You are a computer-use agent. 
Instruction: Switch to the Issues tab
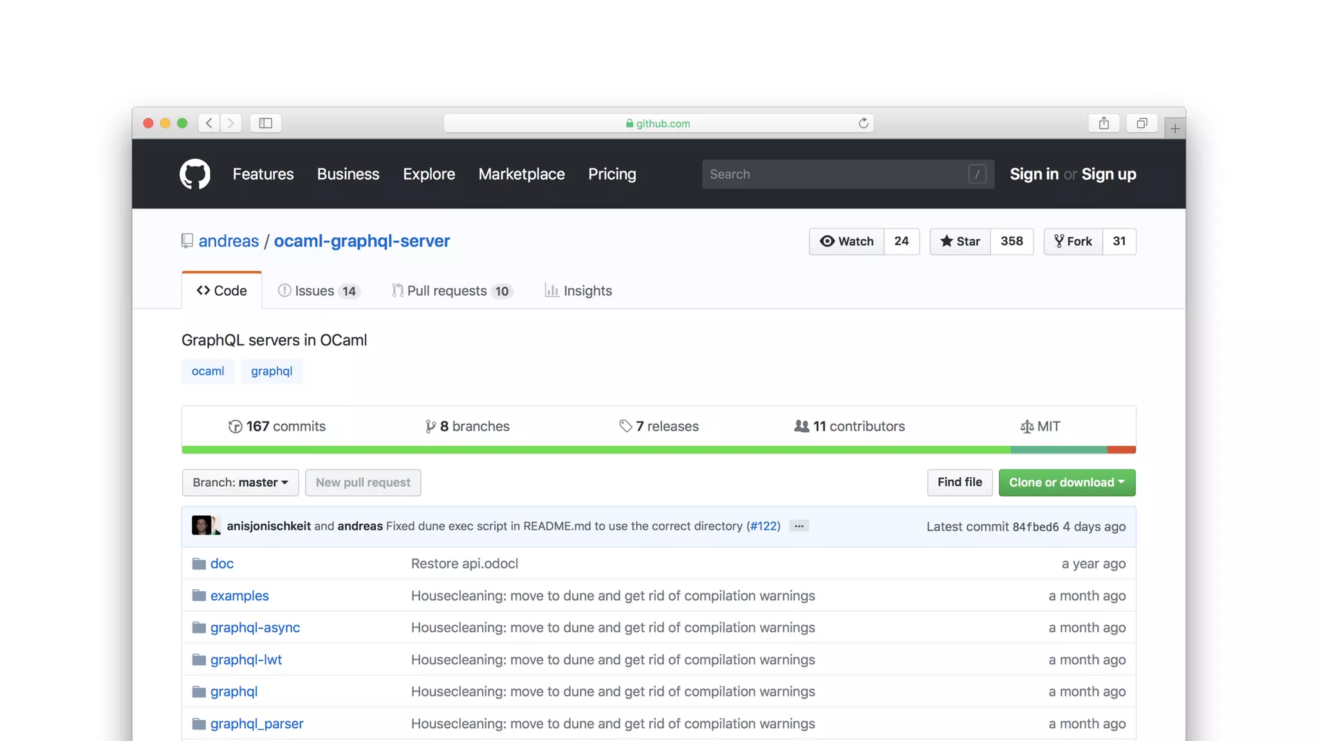pos(318,291)
